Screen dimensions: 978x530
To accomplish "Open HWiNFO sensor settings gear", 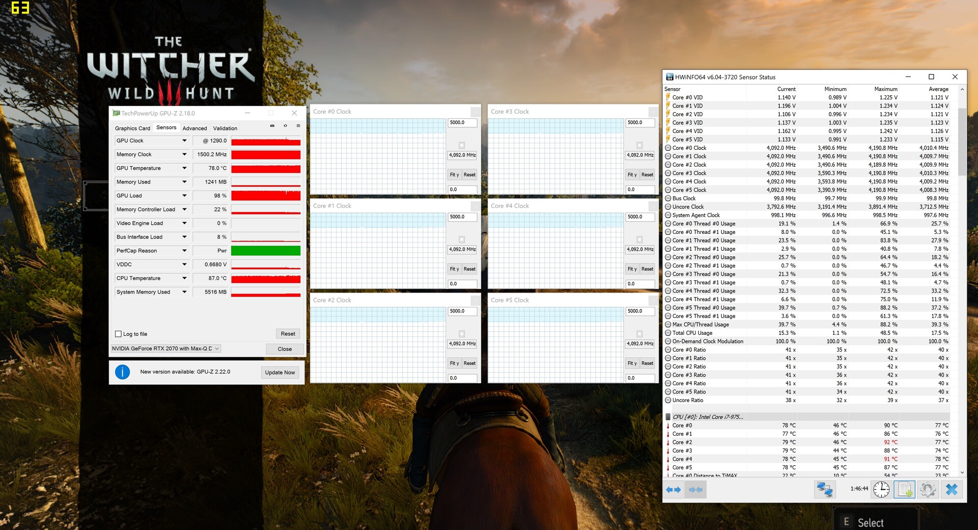I will click(928, 490).
